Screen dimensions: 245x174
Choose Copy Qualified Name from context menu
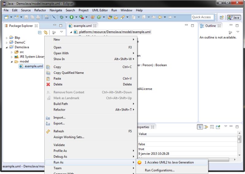click(x=90, y=73)
